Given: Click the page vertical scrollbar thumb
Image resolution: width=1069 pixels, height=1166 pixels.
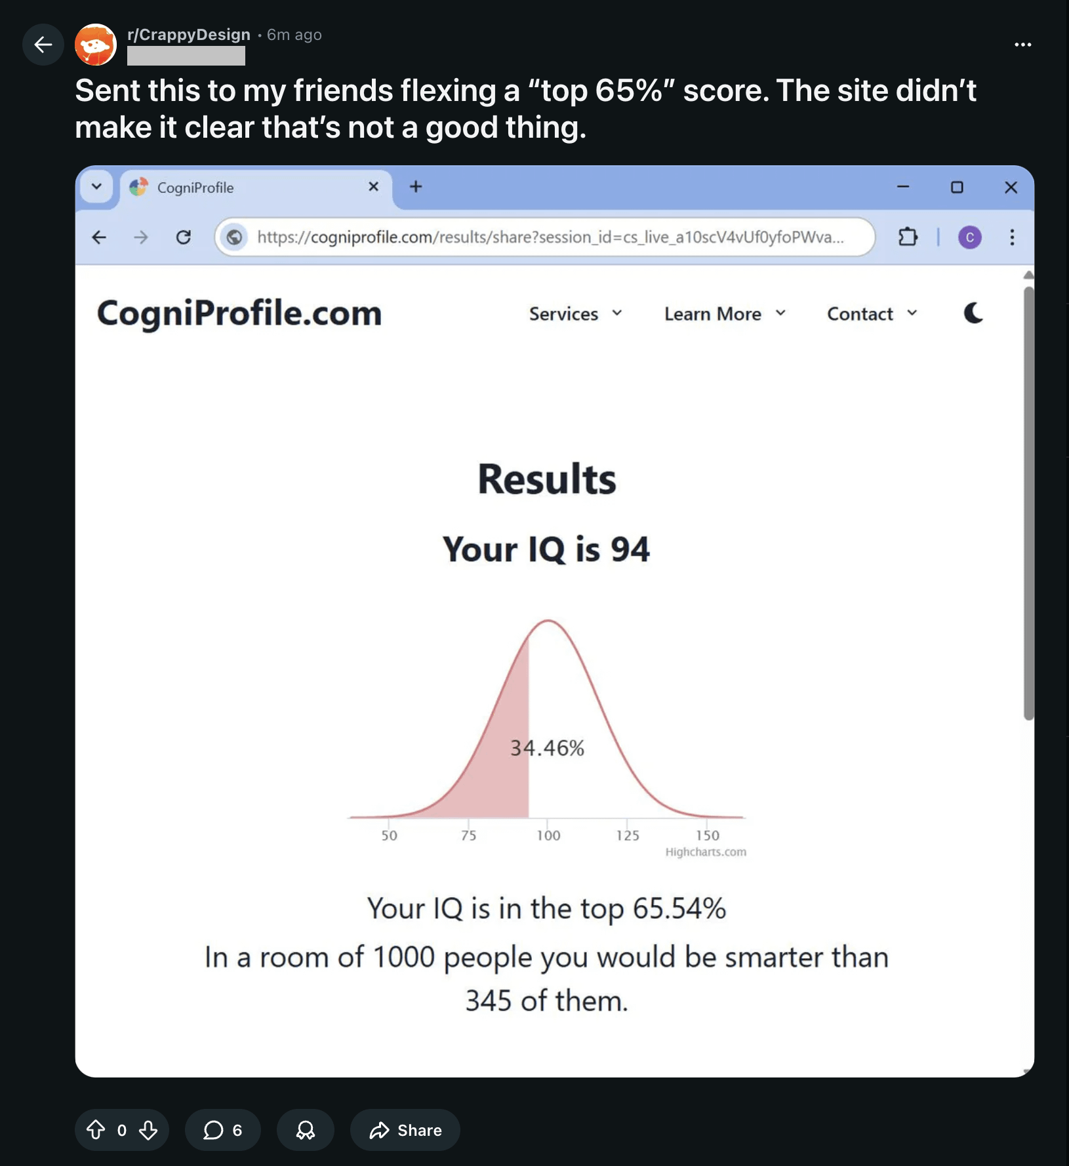Looking at the screenshot, I should pyautogui.click(x=1028, y=502).
